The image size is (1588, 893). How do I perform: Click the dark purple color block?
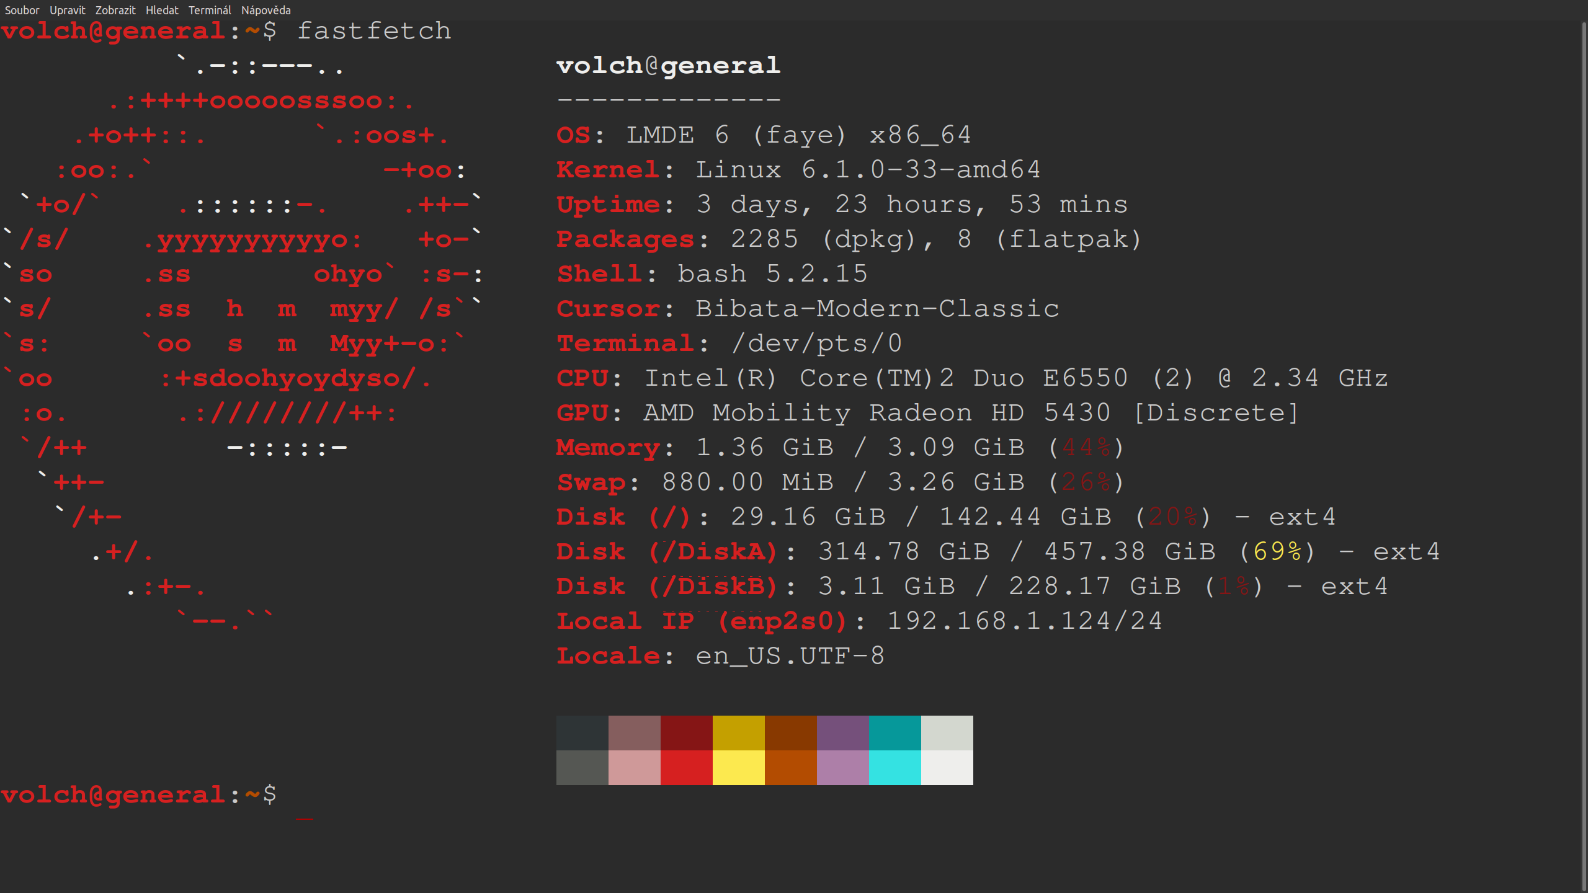pyautogui.click(x=842, y=733)
